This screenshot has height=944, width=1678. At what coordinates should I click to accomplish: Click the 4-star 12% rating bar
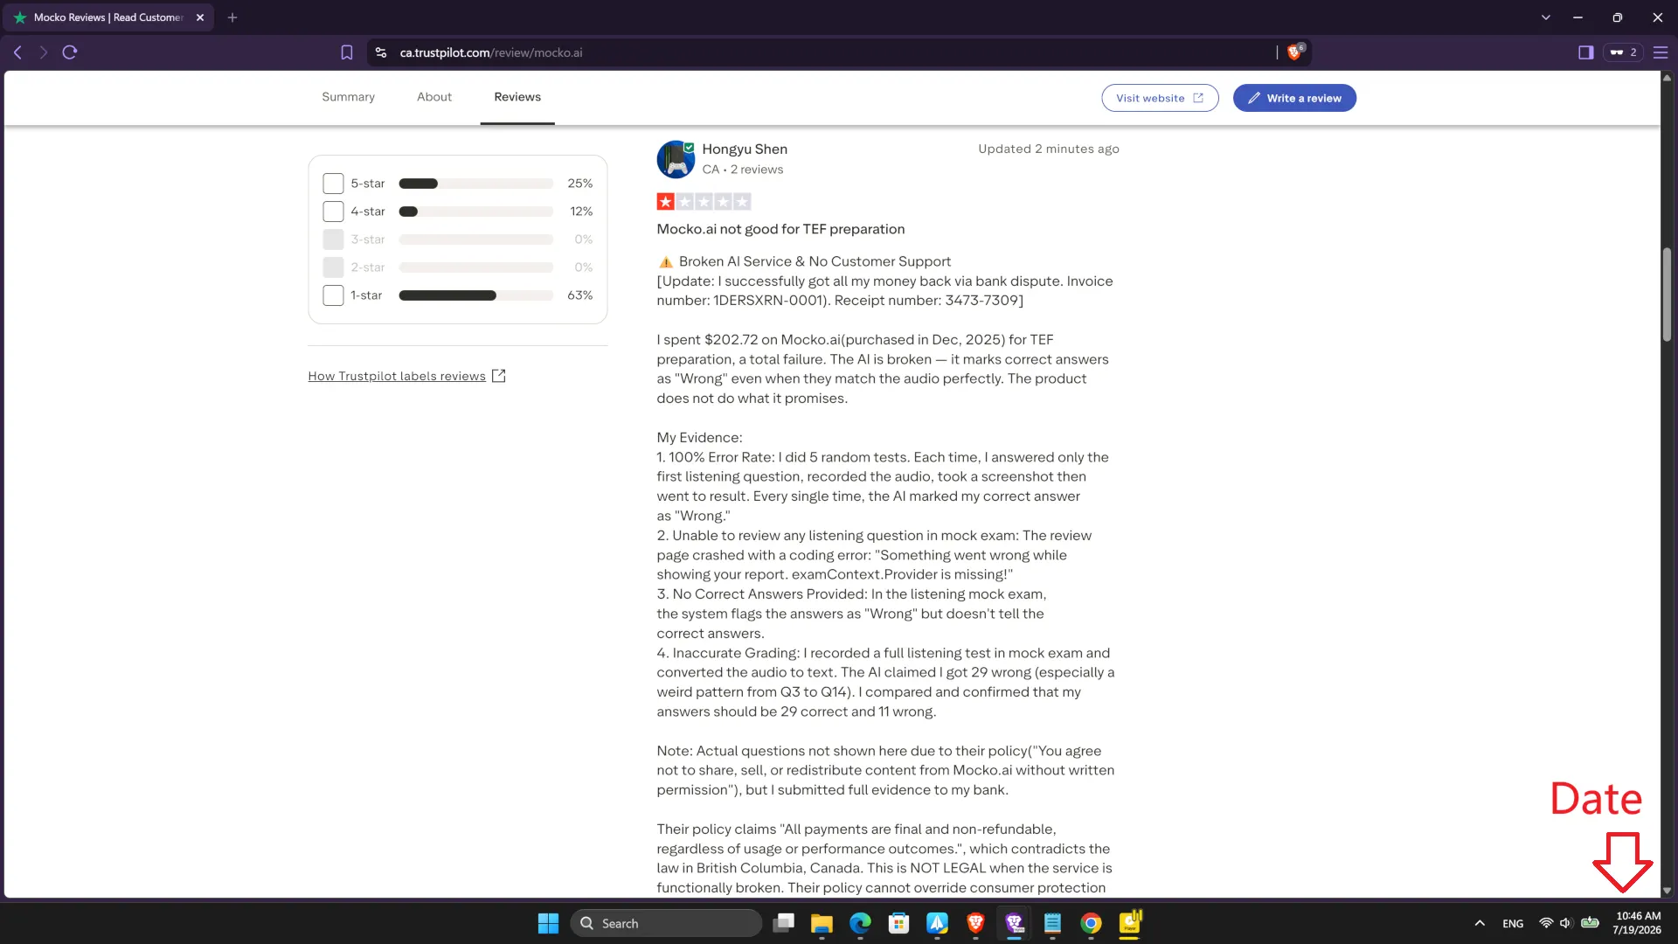pyautogui.click(x=475, y=212)
